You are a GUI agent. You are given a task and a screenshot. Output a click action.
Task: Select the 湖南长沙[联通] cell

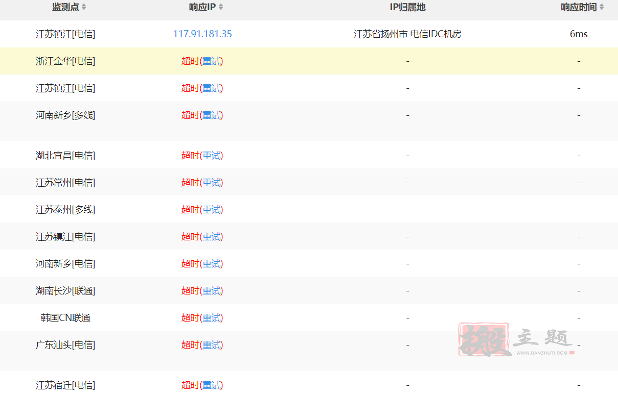(x=65, y=291)
